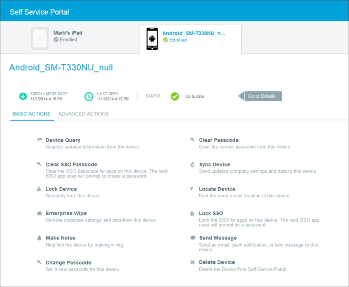The width and height of the screenshot is (349, 287).
Task: Click the Clear Passcode key icon
Action: [x=192, y=140]
